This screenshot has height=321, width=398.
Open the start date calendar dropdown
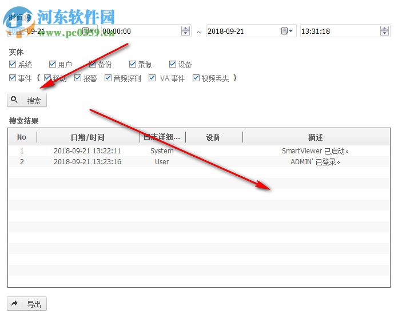[x=88, y=31]
